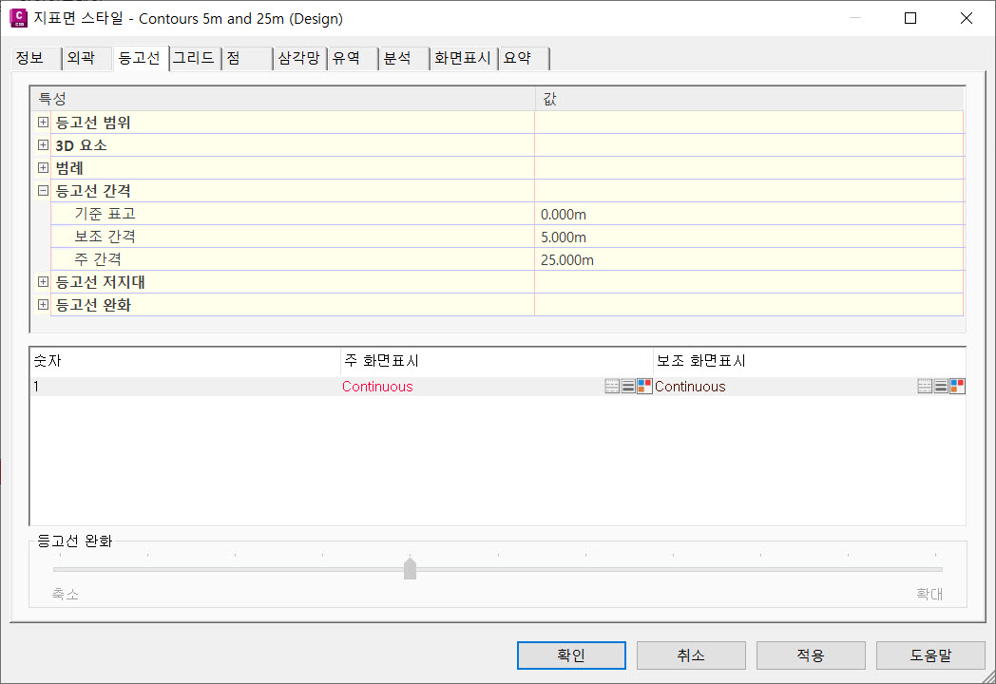Screen dimensions: 996x684
Task: Open the color picker icon for major display
Action: (644, 386)
